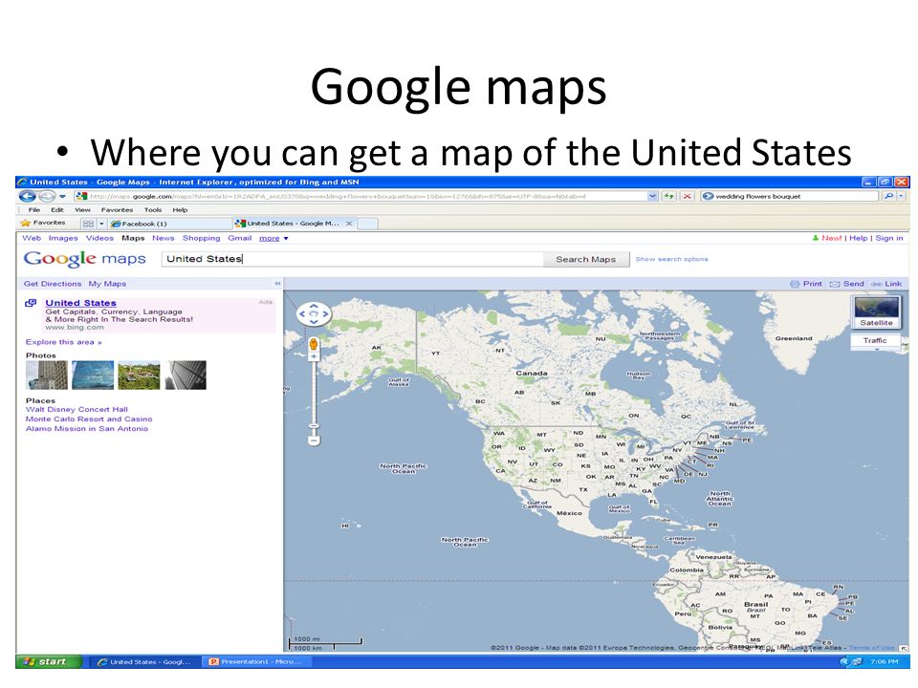Click the Windows start button

[49, 661]
